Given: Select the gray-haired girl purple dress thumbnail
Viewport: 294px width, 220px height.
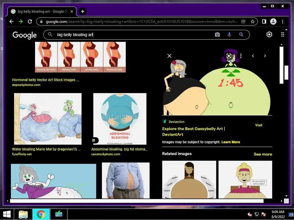Looking at the screenshot, I should click(53, 181).
